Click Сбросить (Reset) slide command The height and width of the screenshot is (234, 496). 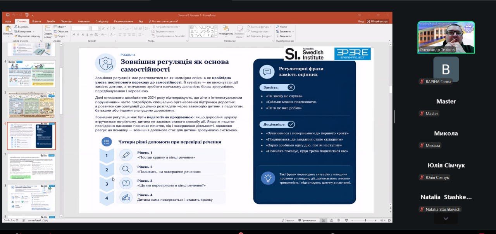click(x=61, y=31)
